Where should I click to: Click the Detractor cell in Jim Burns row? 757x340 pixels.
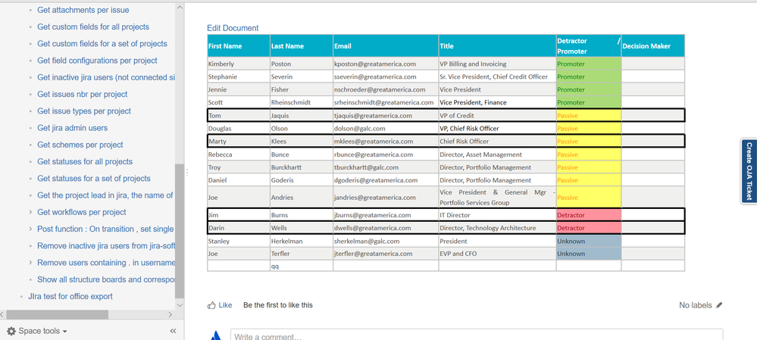[589, 215]
